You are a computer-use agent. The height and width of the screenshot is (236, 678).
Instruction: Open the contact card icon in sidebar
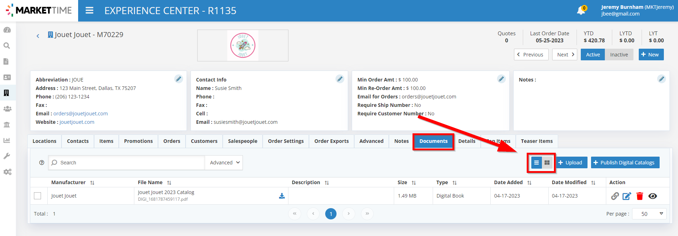(x=7, y=77)
